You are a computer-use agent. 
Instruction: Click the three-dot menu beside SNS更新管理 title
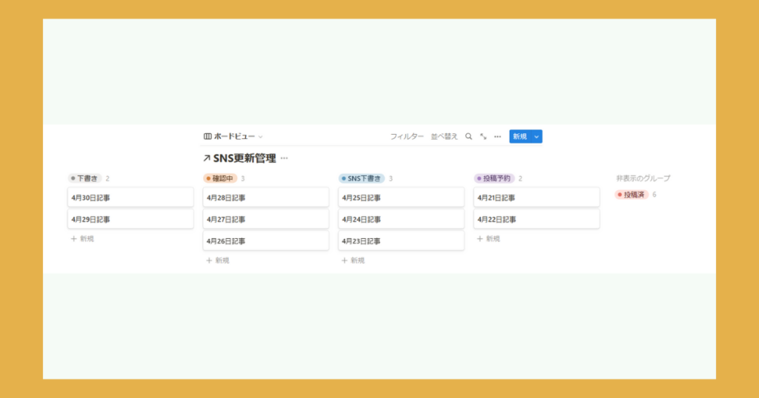coord(284,158)
